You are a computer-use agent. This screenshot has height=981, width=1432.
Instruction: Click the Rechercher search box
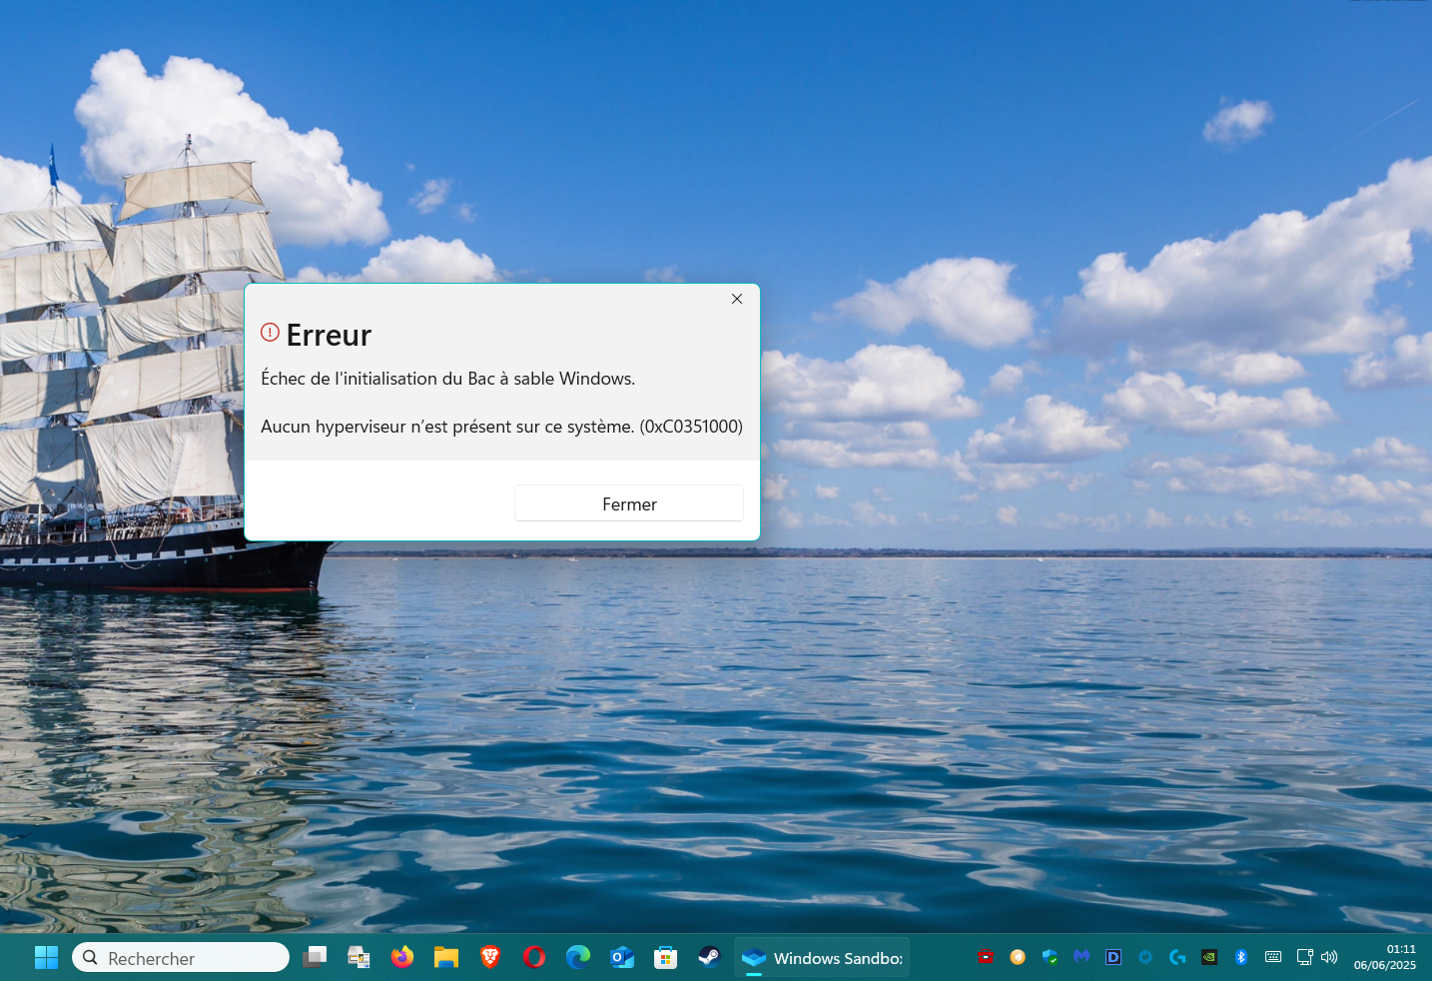point(181,957)
